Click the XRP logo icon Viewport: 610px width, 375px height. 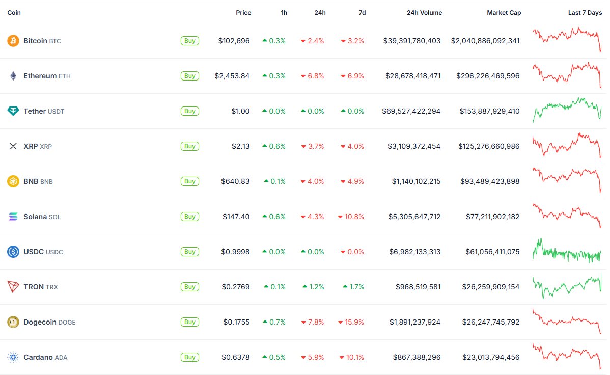pyautogui.click(x=13, y=146)
